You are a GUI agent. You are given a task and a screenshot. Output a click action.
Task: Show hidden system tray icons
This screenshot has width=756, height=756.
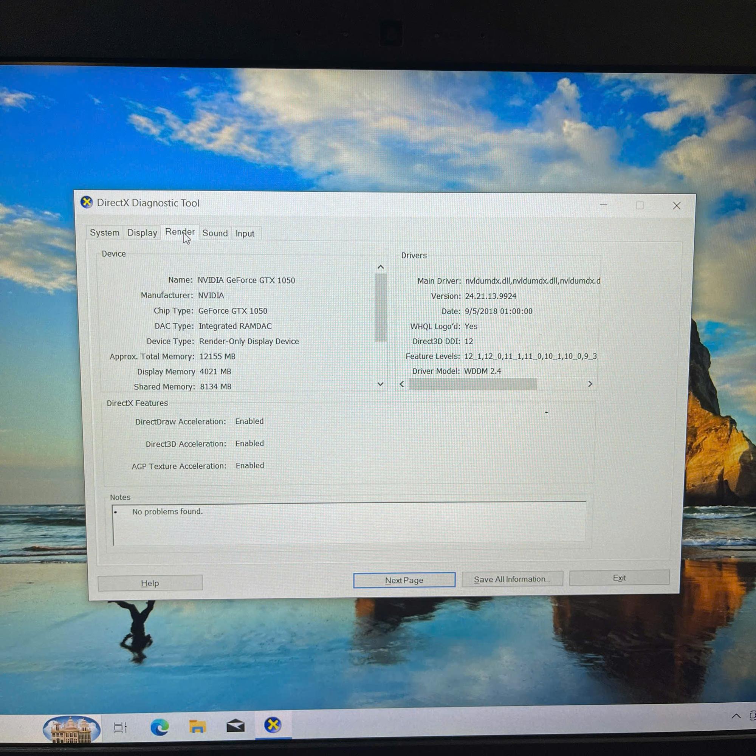pos(736,716)
